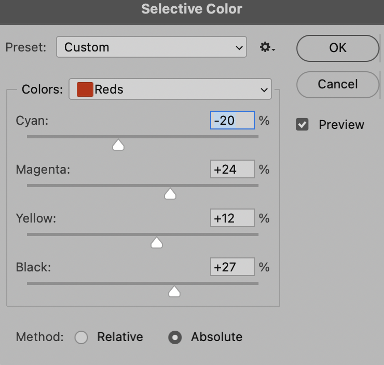Viewport: 384px width, 365px height.
Task: Toggle the Preview checkbox
Action: 302,124
